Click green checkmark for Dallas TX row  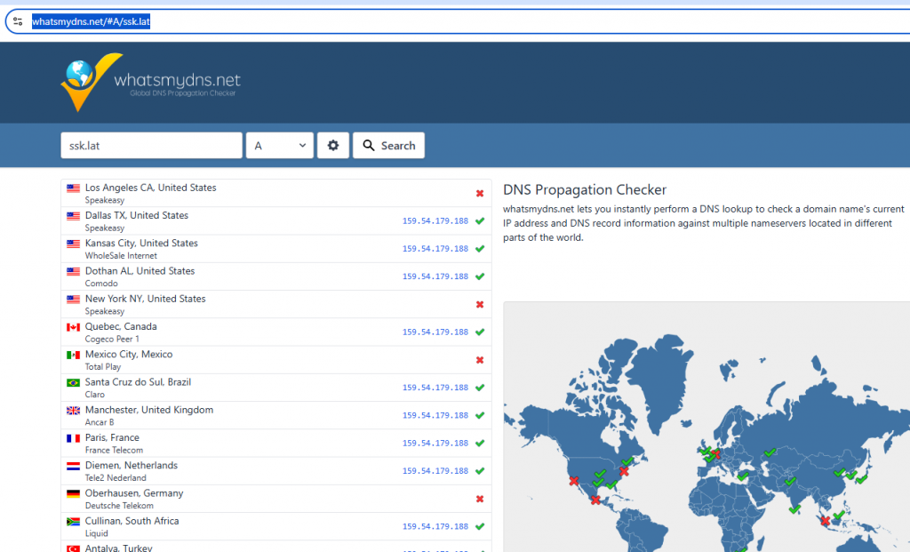click(480, 220)
